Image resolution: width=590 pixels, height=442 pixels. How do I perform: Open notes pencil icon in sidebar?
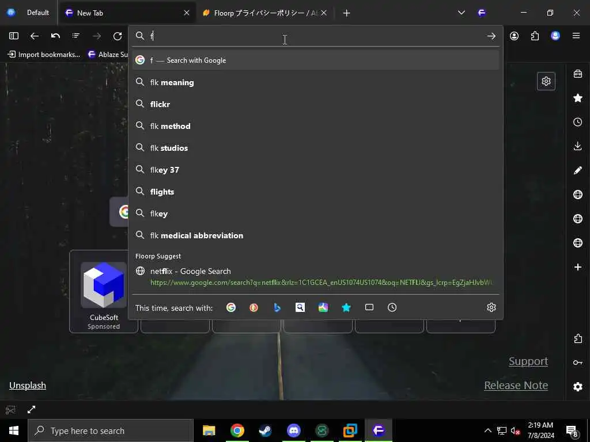(x=578, y=170)
